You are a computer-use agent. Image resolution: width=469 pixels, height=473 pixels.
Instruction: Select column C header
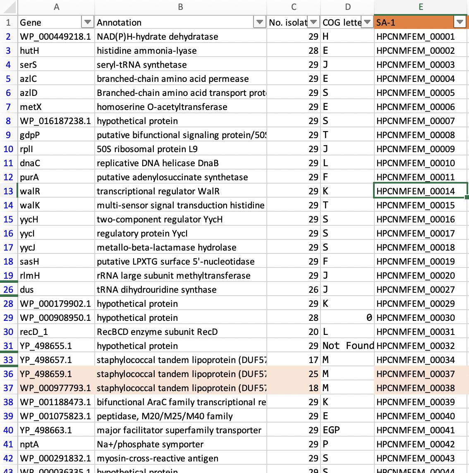(x=294, y=7)
